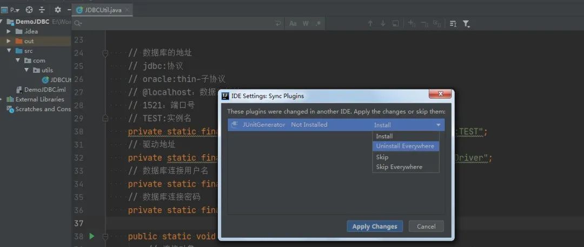Toggle Match Case (Aa) in search bar

coord(293,23)
